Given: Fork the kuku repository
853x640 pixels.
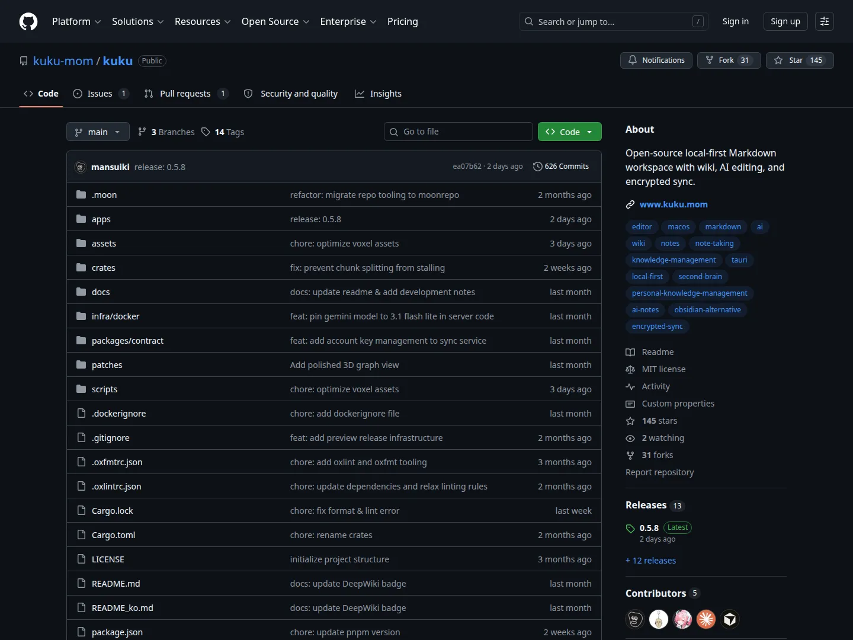Looking at the screenshot, I should (729, 60).
